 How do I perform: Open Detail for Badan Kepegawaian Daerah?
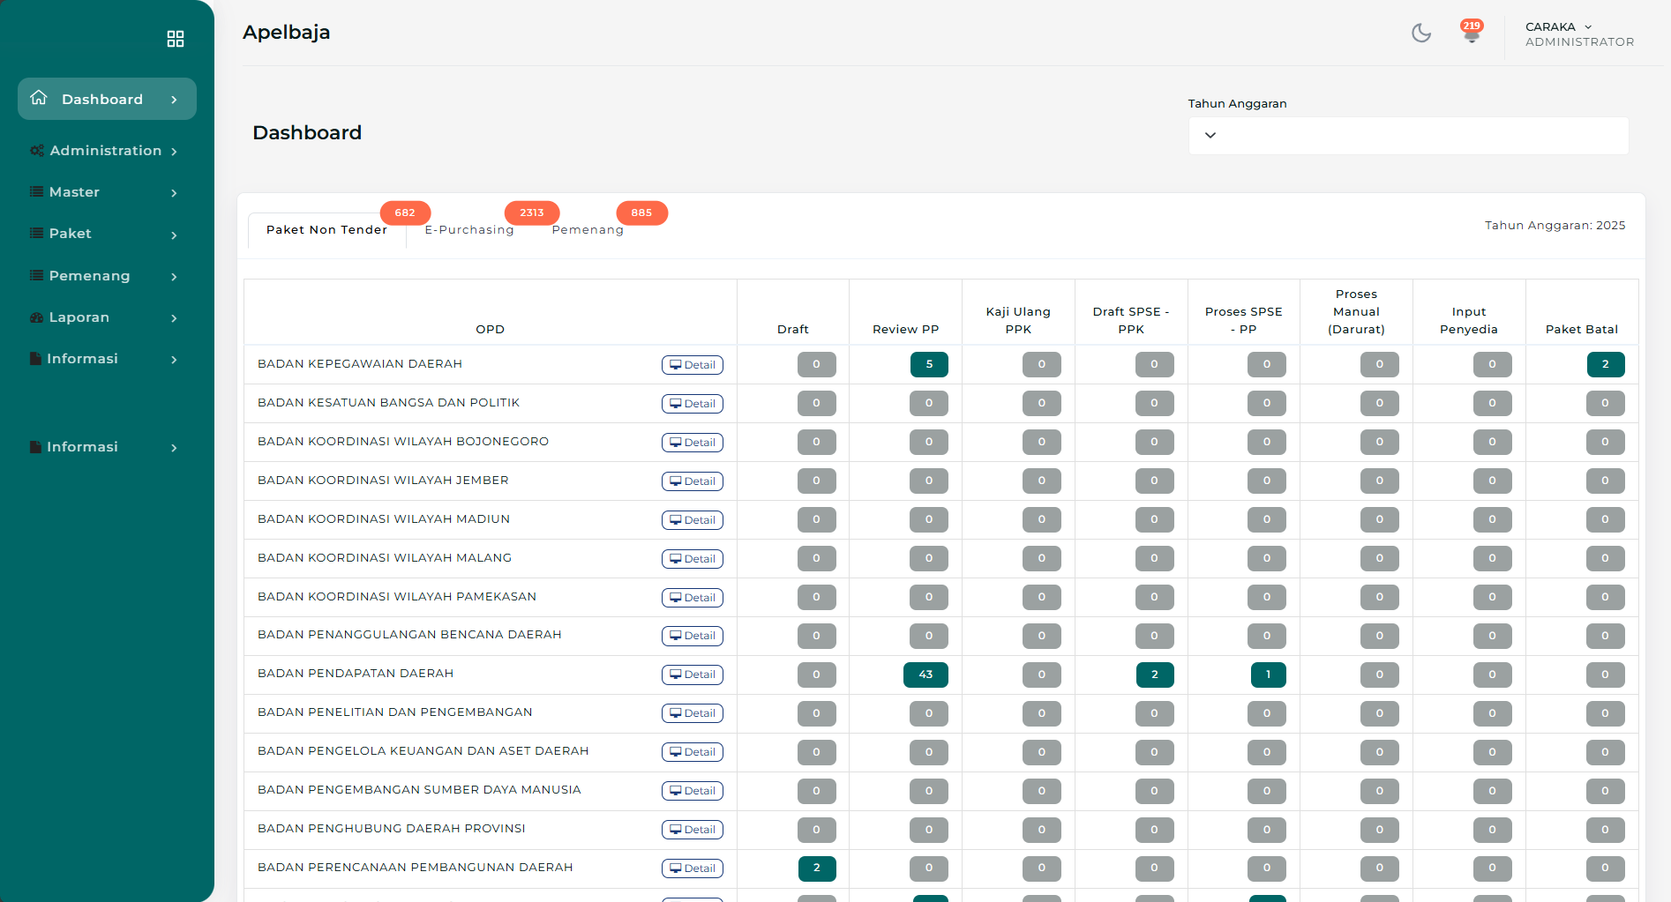(x=693, y=365)
